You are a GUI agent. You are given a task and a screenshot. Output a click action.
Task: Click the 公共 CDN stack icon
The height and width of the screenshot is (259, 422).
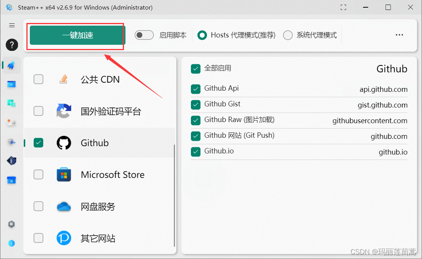point(64,79)
